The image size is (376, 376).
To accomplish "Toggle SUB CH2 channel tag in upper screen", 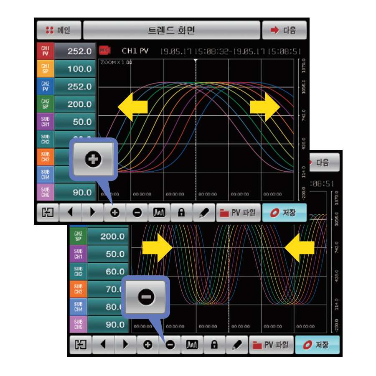I will tap(45, 139).
